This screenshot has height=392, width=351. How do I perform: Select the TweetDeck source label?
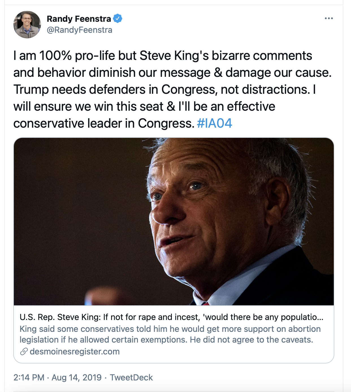tap(131, 378)
